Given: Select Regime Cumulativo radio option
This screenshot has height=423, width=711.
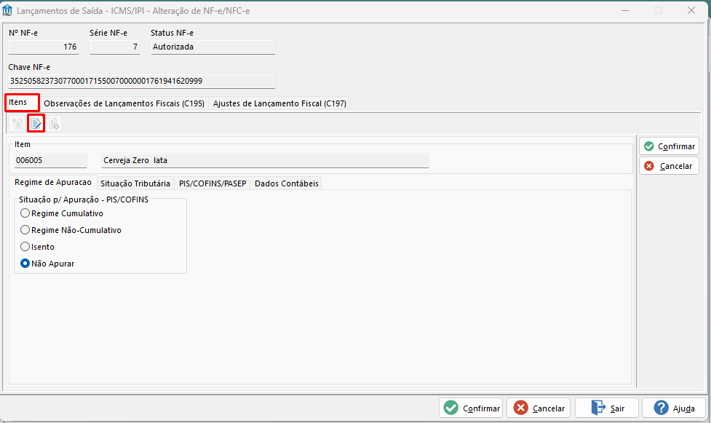Looking at the screenshot, I should 62,213.
